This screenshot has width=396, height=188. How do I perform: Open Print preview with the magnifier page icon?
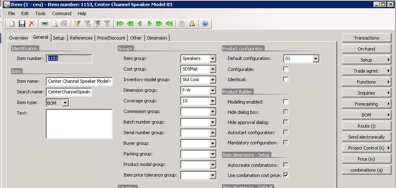click(54, 24)
